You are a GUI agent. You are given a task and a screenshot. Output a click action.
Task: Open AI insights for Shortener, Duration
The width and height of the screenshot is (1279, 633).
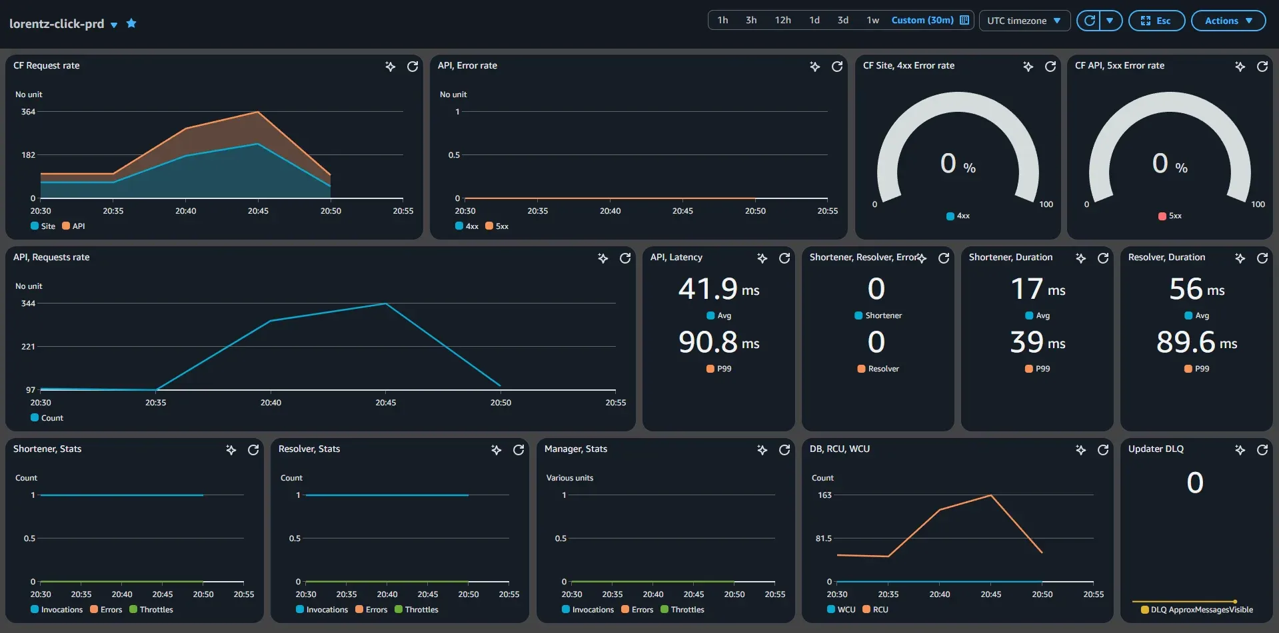1080,258
